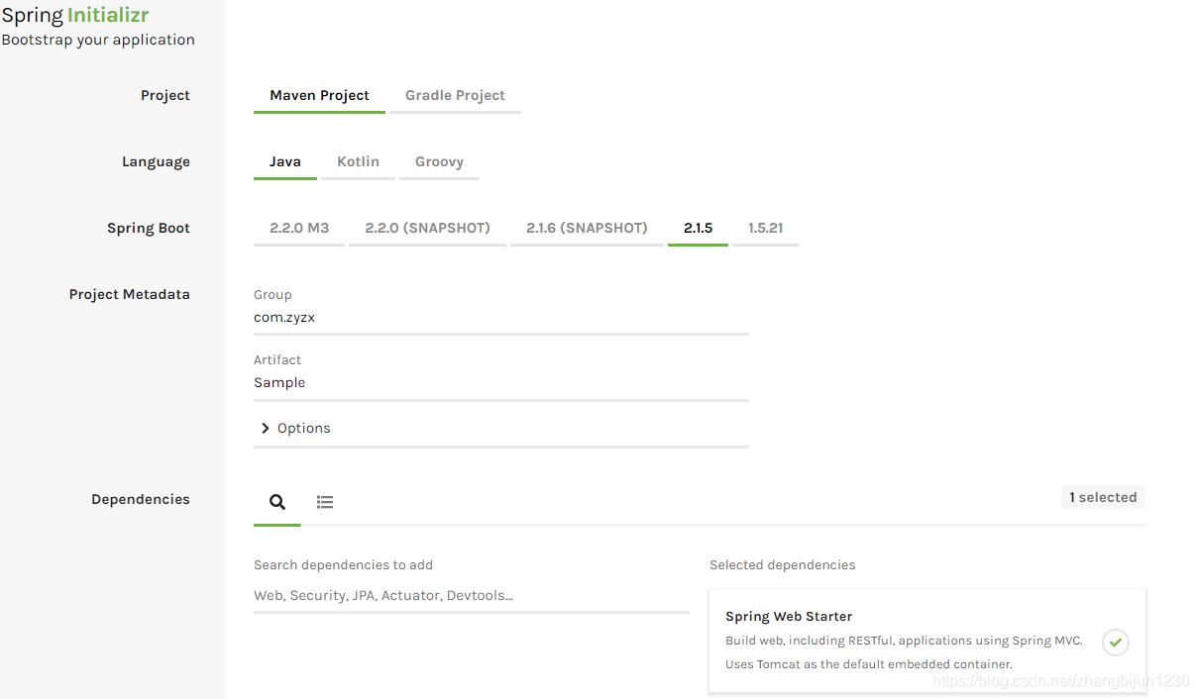Choose Kotlin as the language
The height and width of the screenshot is (699, 1199).
(358, 162)
